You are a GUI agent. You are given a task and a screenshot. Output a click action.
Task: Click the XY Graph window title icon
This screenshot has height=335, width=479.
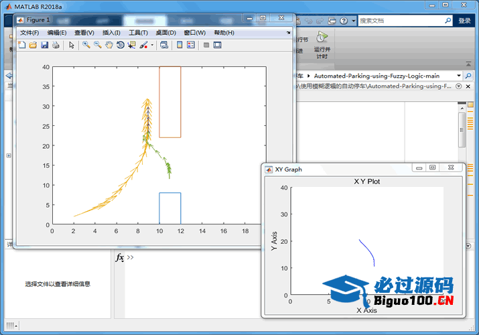point(269,170)
